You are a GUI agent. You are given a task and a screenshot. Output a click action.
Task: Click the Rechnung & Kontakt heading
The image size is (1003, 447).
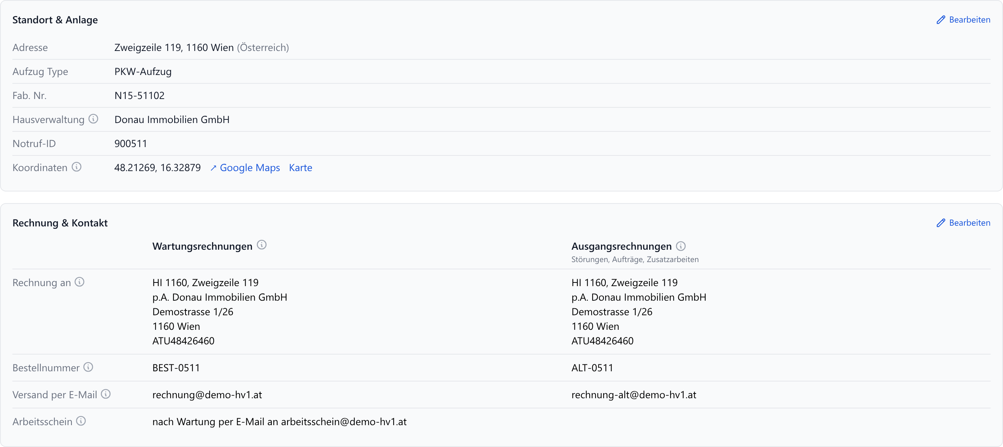point(60,223)
